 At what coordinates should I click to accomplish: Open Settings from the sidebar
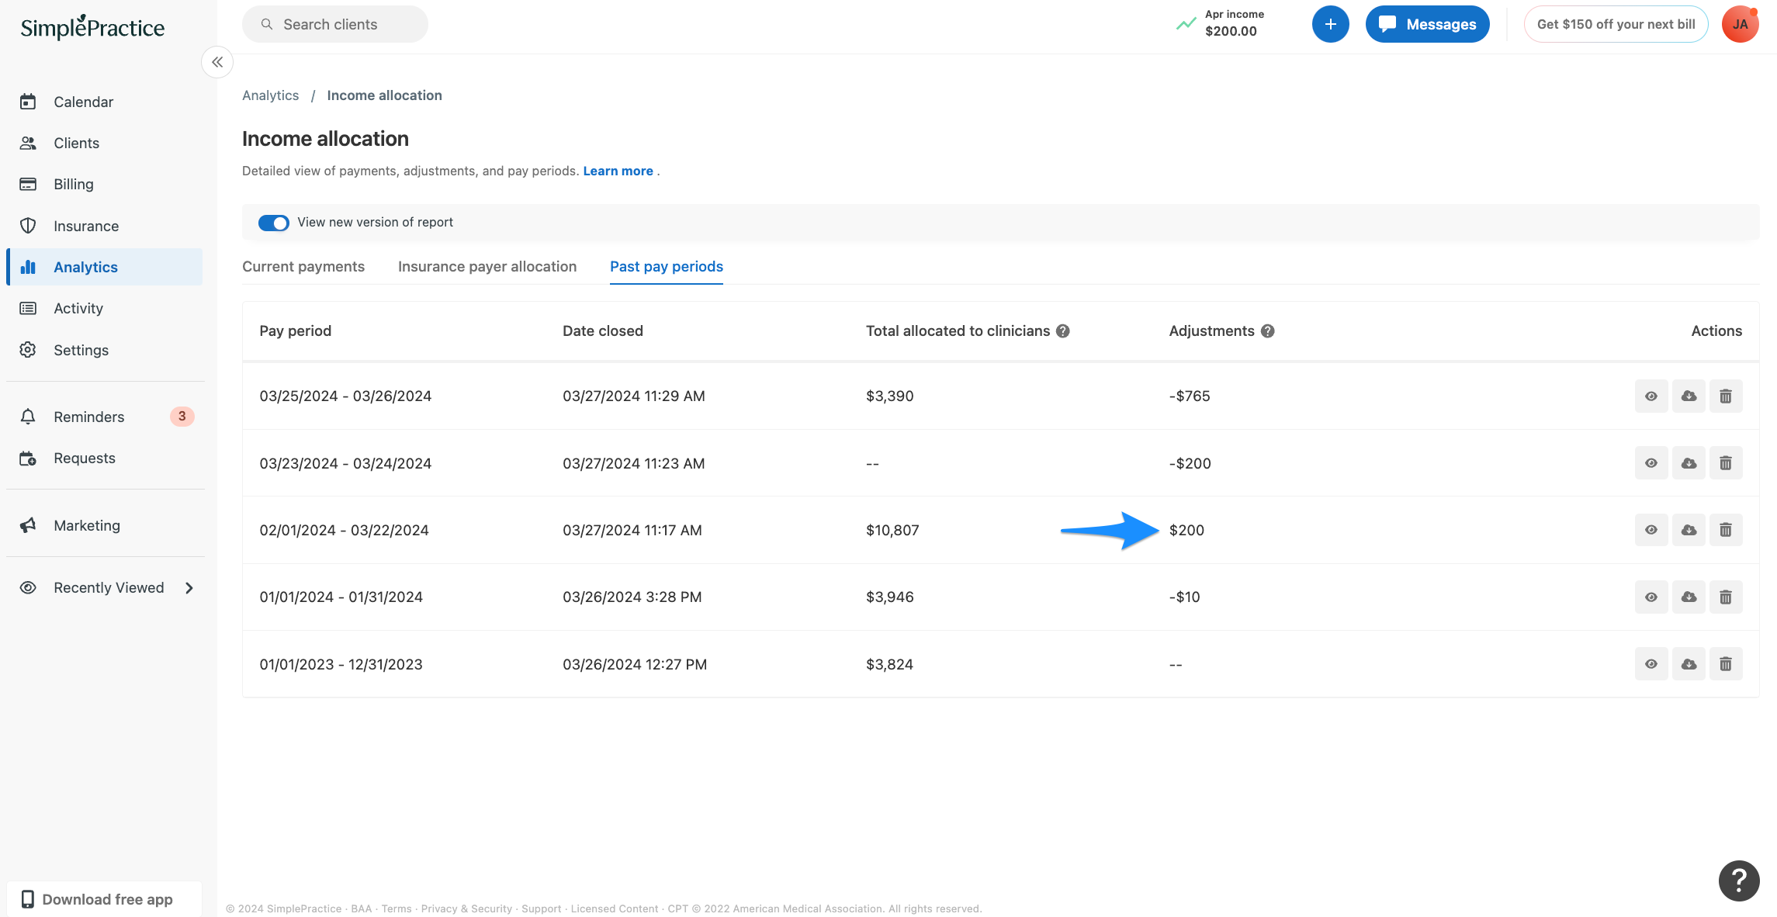tap(104, 350)
